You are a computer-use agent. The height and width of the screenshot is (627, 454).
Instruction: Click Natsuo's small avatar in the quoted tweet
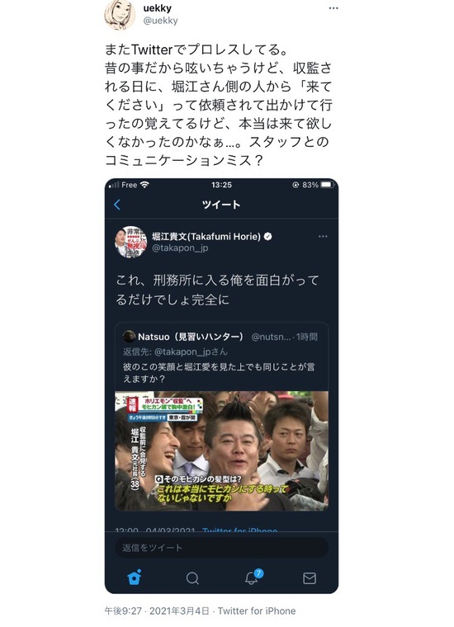click(129, 337)
